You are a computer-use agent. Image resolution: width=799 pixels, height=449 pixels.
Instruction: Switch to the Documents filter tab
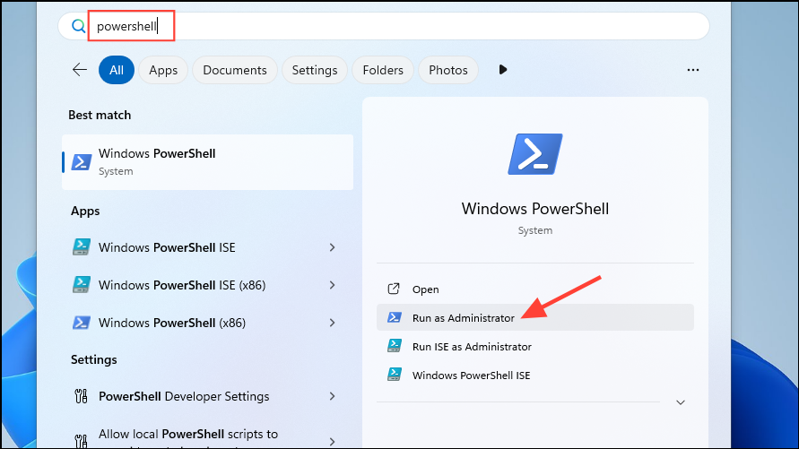234,70
